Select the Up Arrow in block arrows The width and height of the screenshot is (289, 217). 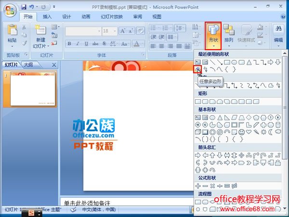point(212,155)
